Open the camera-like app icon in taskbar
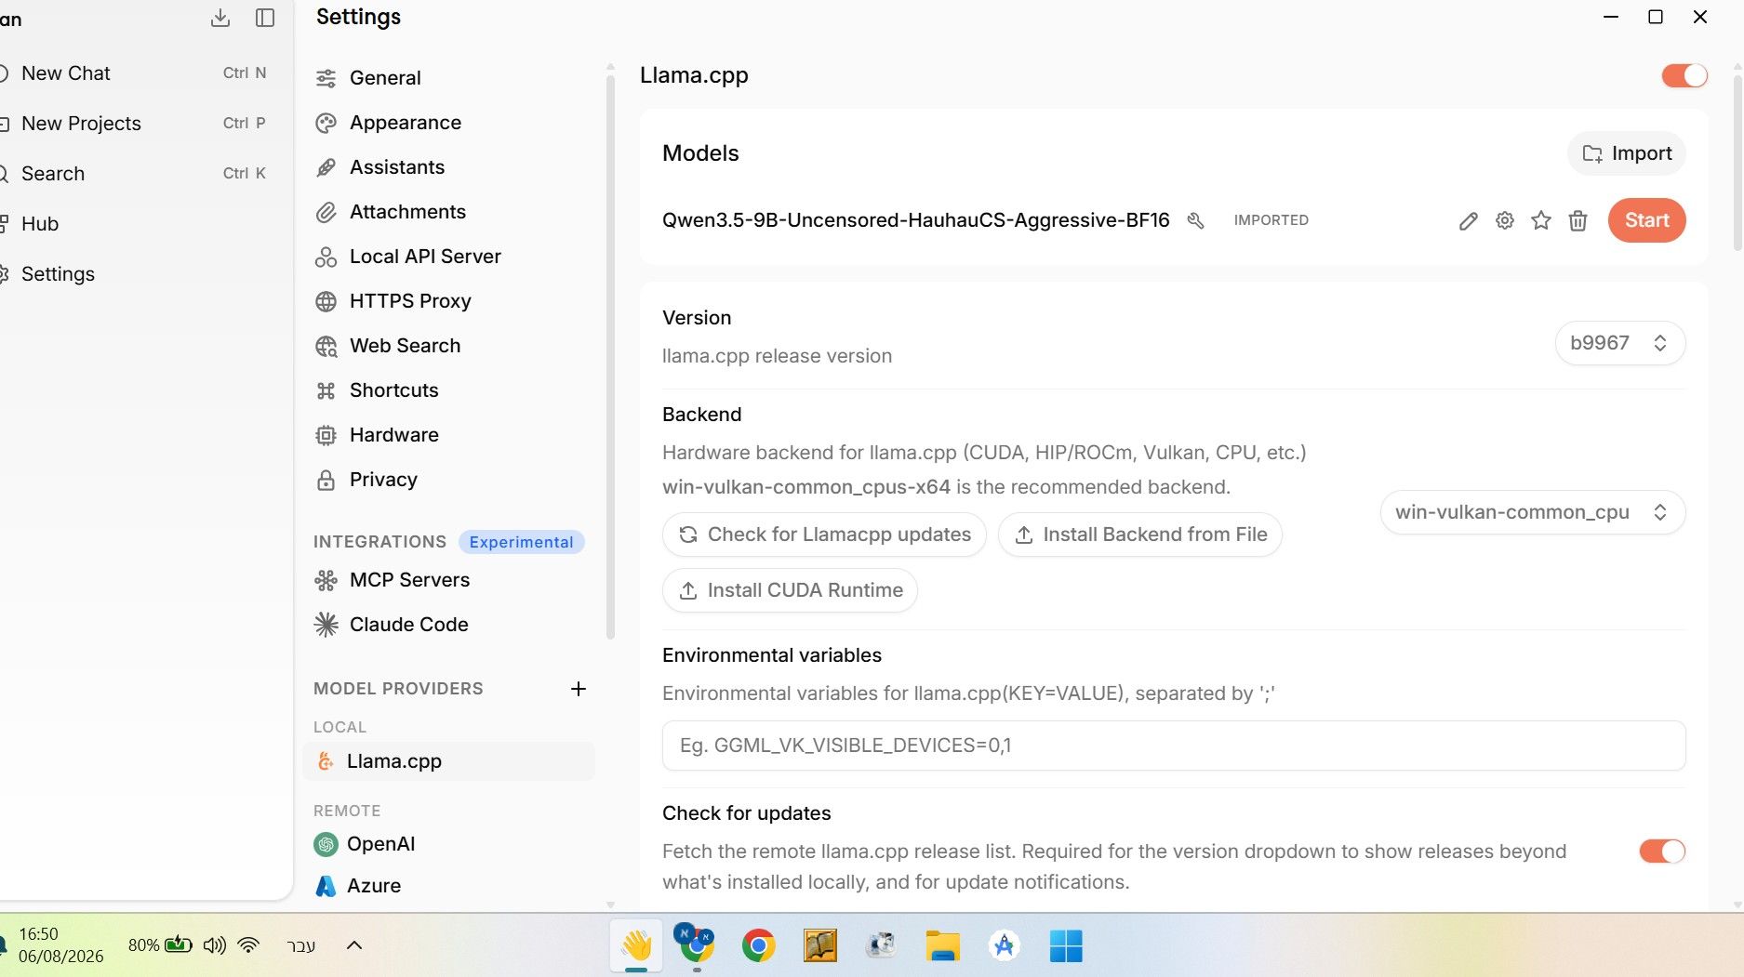This screenshot has height=977, width=1744. click(882, 946)
